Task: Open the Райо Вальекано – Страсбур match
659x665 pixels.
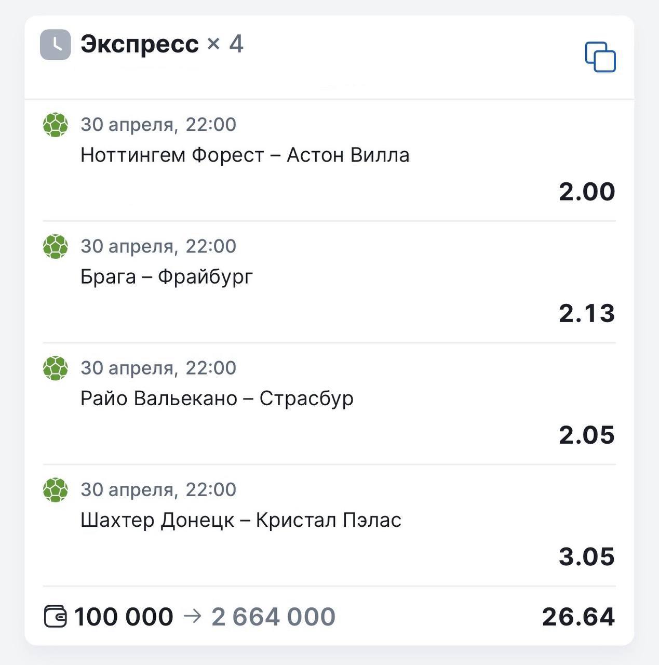Action: coord(217,398)
